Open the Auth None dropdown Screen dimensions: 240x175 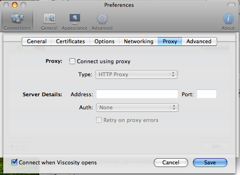point(137,108)
